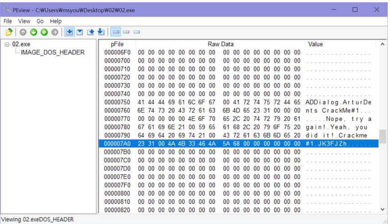Click the vertical scrollbar thumb
The height and width of the screenshot is (224, 390).
point(383,137)
